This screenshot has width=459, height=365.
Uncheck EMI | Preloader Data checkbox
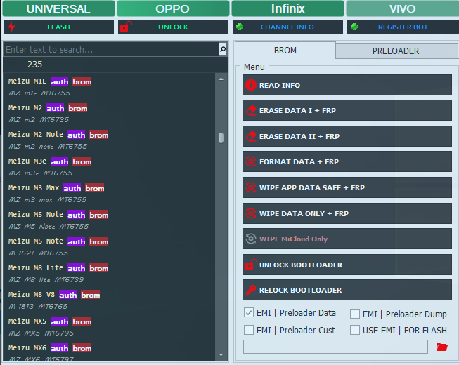point(249,312)
